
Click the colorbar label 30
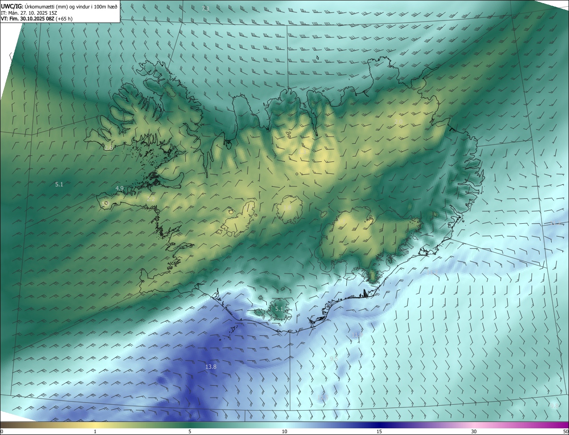474,432
